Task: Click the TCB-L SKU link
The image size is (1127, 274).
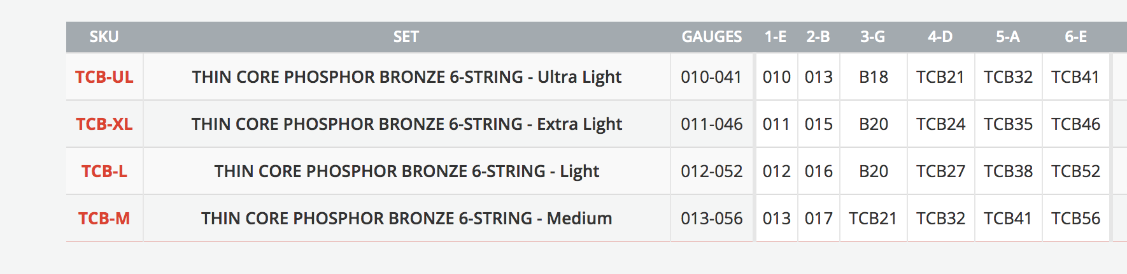Action: 104,171
